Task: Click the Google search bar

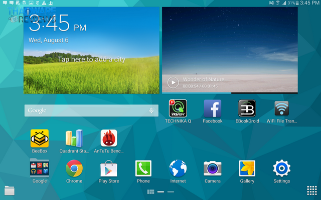Action: 91,110
